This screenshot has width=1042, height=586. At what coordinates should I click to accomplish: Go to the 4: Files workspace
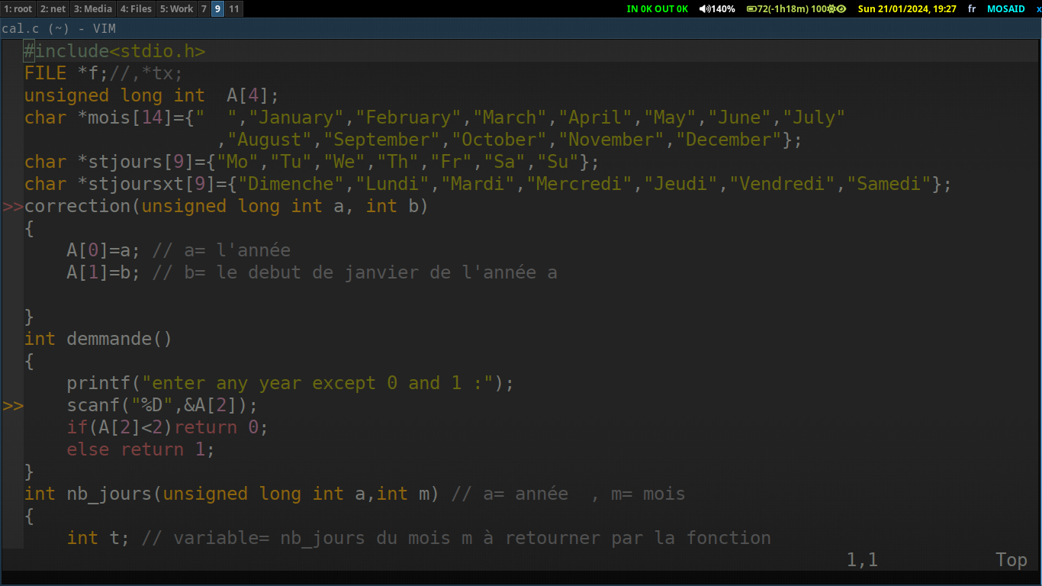pyautogui.click(x=136, y=9)
